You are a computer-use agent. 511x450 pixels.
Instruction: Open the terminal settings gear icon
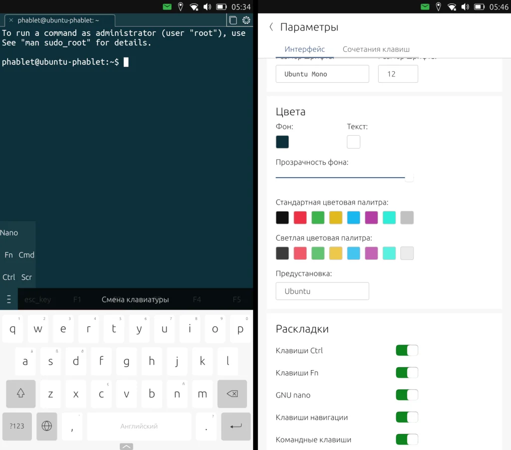click(246, 20)
